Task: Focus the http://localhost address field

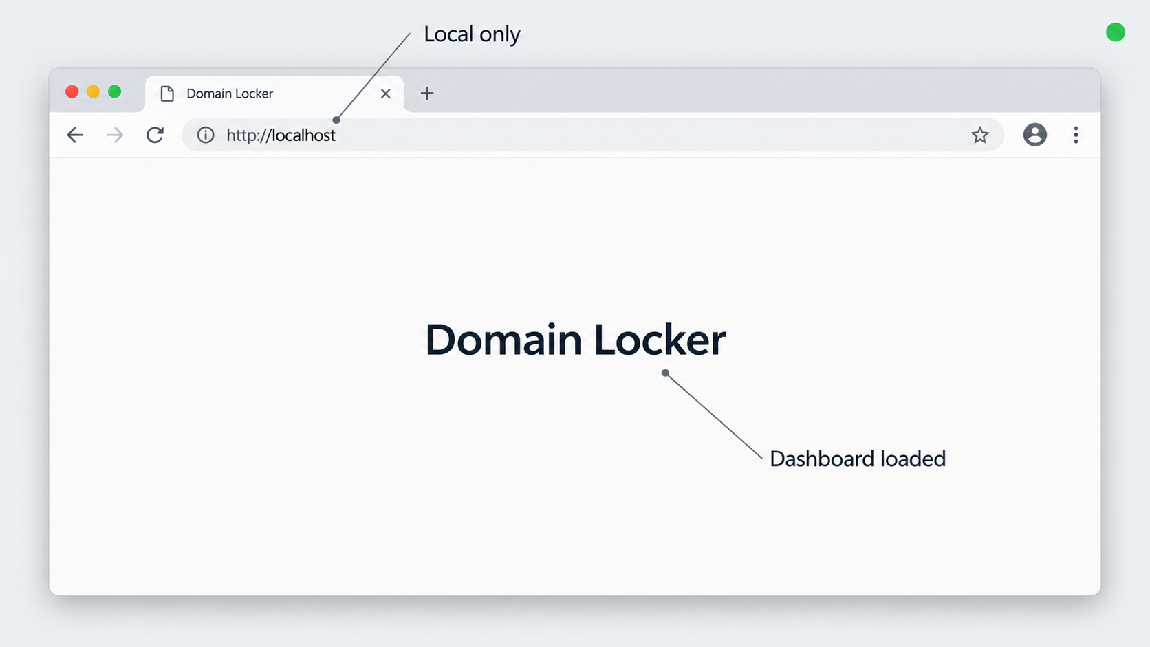Action: [593, 135]
